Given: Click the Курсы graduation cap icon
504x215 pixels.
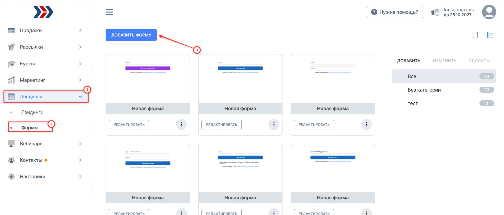Looking at the screenshot, I should pos(11,64).
